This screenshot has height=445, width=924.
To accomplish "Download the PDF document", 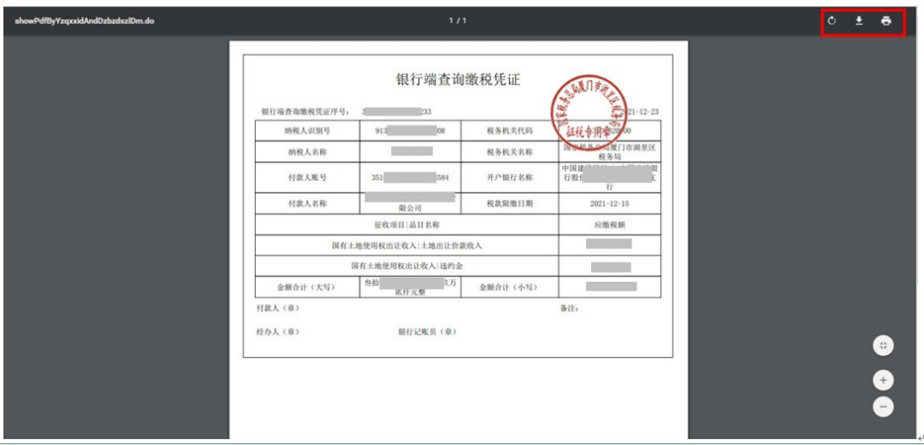I will tap(859, 21).
